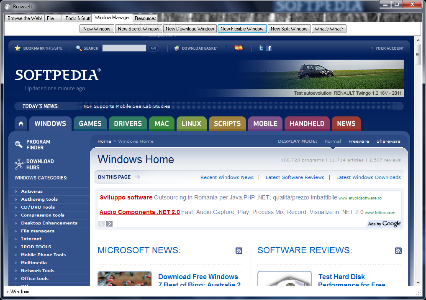Image resolution: width=426 pixels, height=300 pixels.
Task: Set display mode to Freeware
Action: point(359,141)
